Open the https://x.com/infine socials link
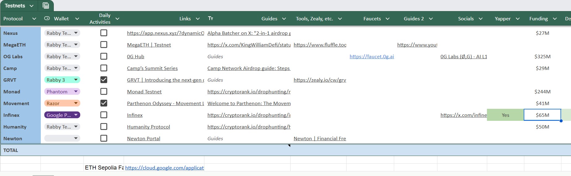Viewport: 571px width, 176px height. coord(464,115)
